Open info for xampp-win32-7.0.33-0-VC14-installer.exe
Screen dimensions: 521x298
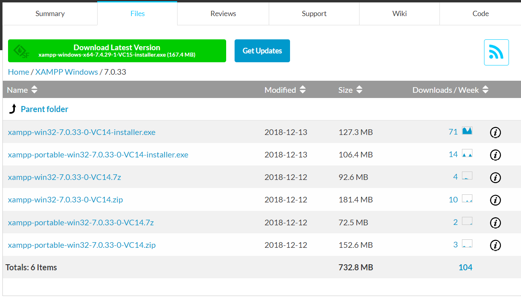click(x=495, y=132)
